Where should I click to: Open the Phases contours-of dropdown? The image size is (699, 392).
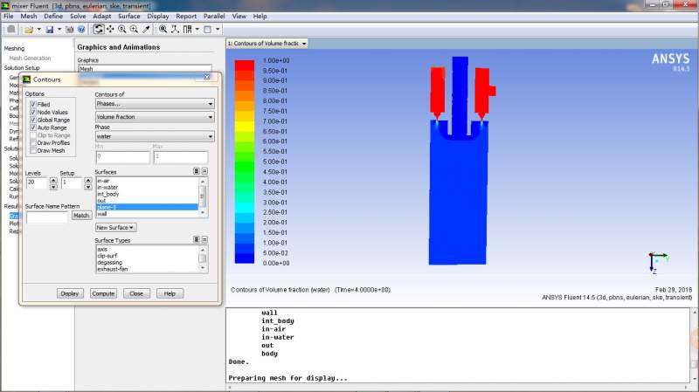[155, 104]
